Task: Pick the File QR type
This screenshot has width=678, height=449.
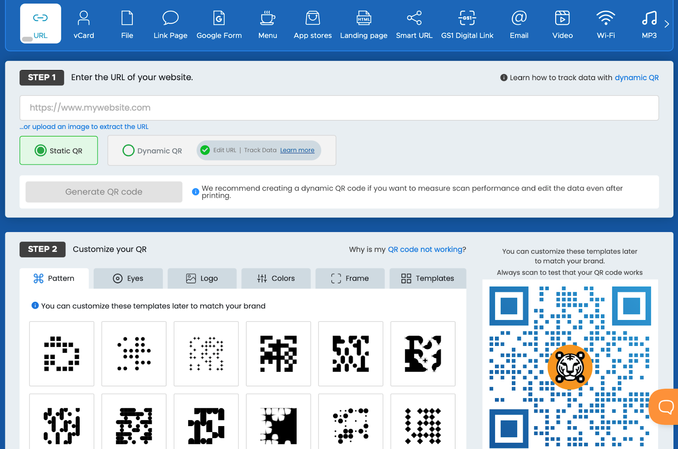Action: [127, 25]
